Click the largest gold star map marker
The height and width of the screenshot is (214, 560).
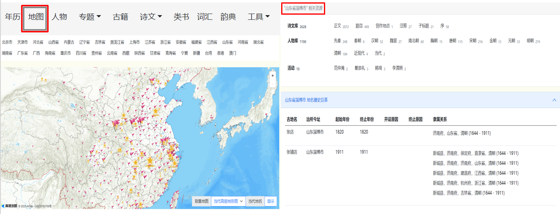click(150, 160)
